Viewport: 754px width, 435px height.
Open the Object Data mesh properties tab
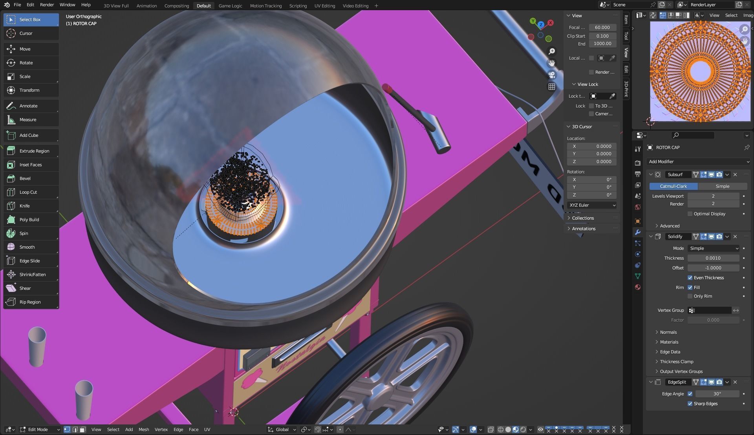[638, 276]
